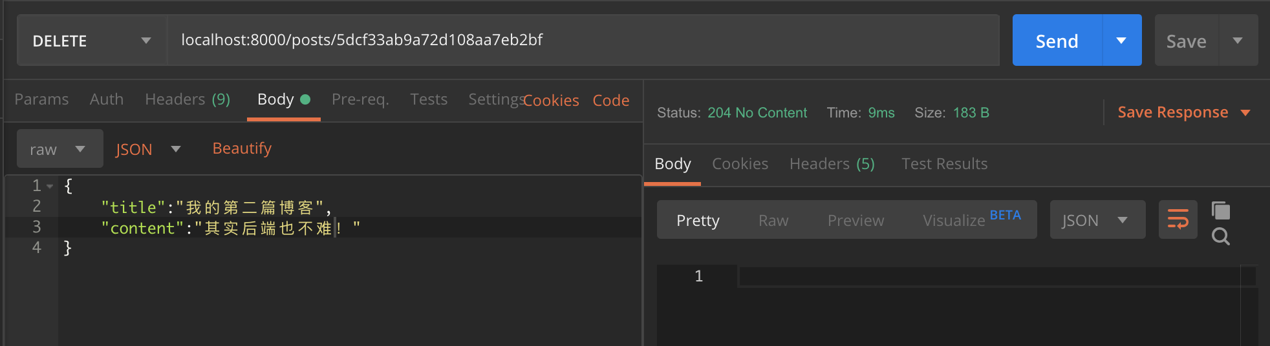Open the Params tab

pos(41,99)
